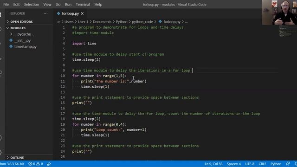The image size is (297, 167).
Task: Click Ln 9, Col 56 position indicator
Action: click(213, 164)
